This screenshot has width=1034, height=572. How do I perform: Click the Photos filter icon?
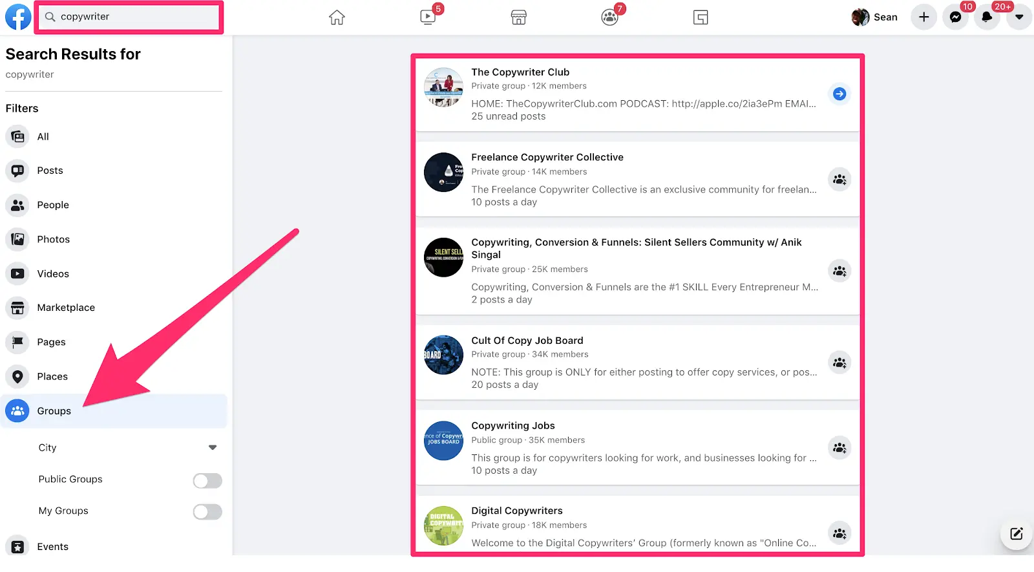tap(17, 239)
